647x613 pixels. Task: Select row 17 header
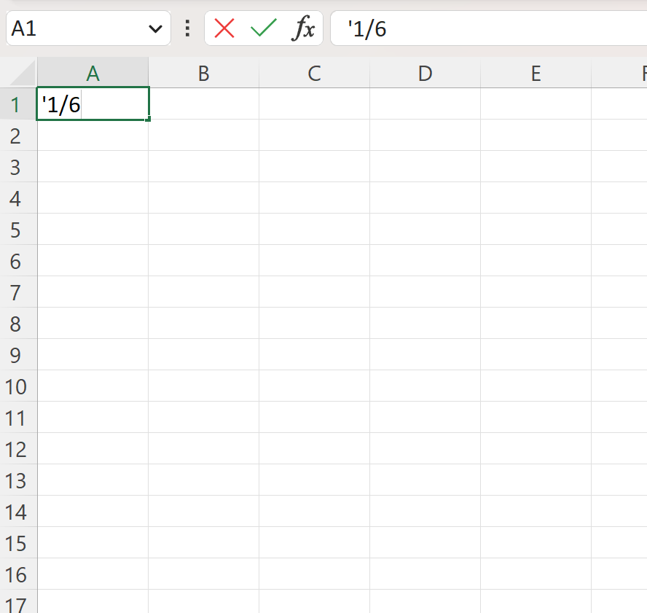pyautogui.click(x=17, y=604)
